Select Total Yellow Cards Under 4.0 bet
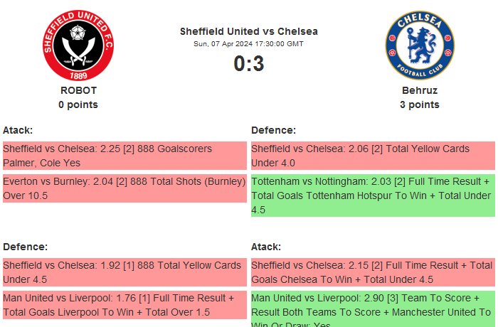 click(372, 156)
